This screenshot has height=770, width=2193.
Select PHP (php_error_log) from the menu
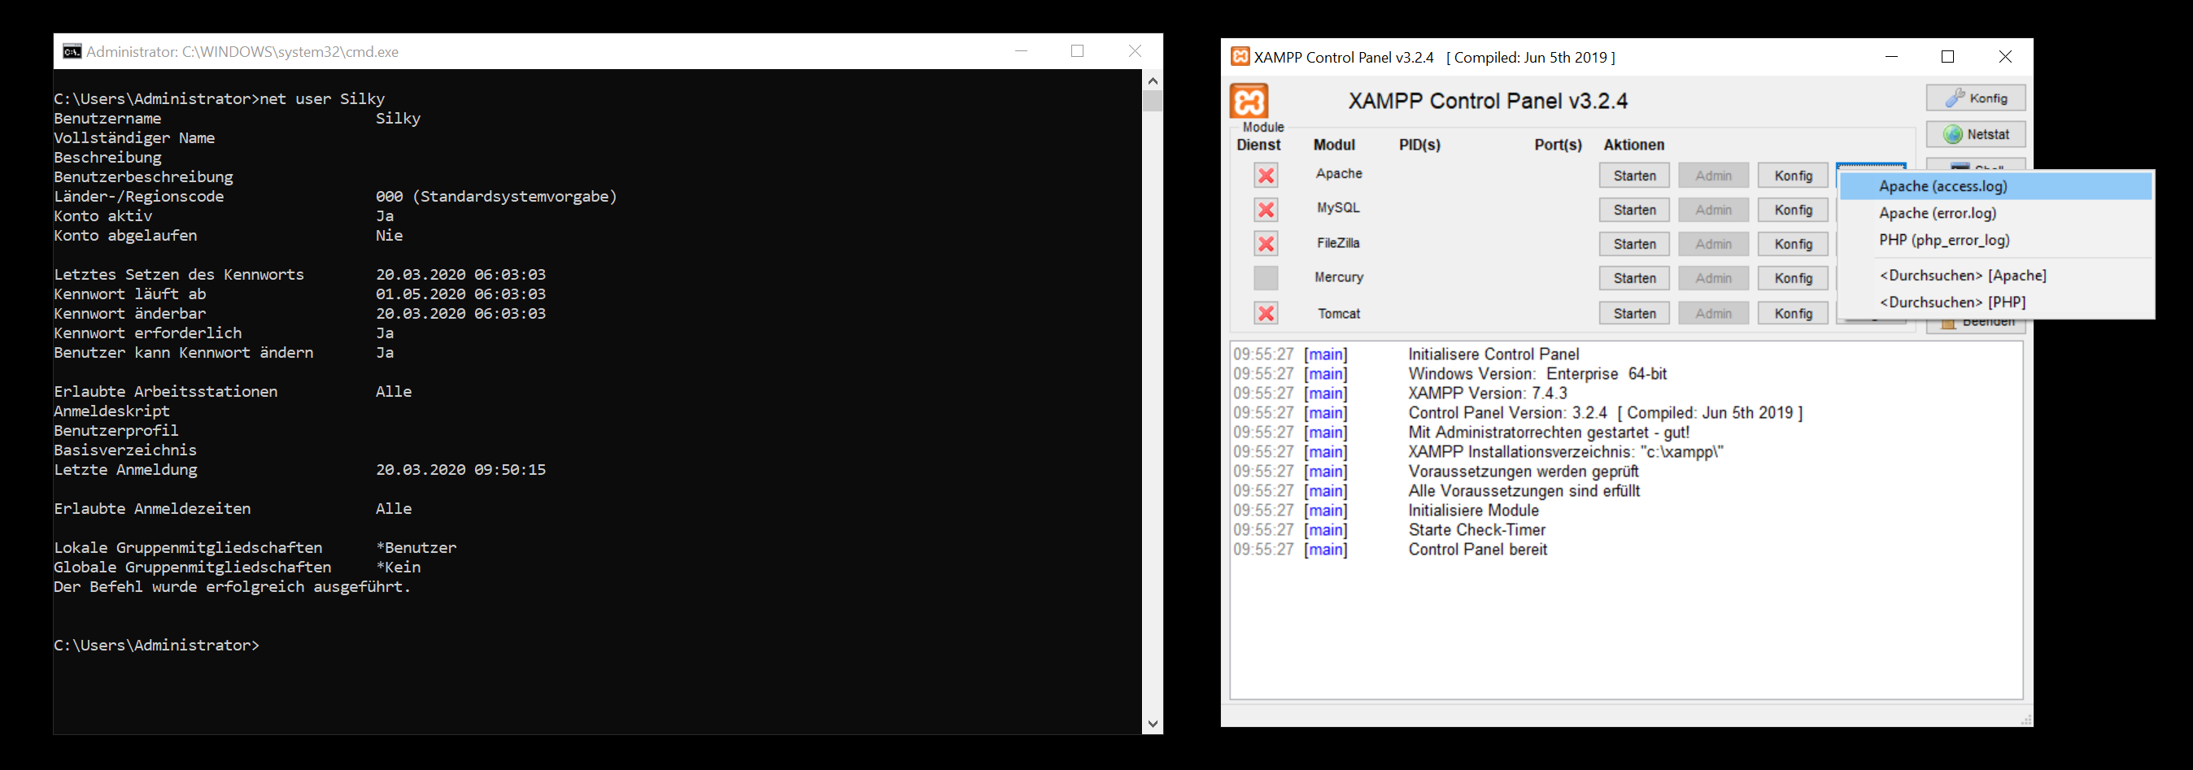tap(1995, 241)
